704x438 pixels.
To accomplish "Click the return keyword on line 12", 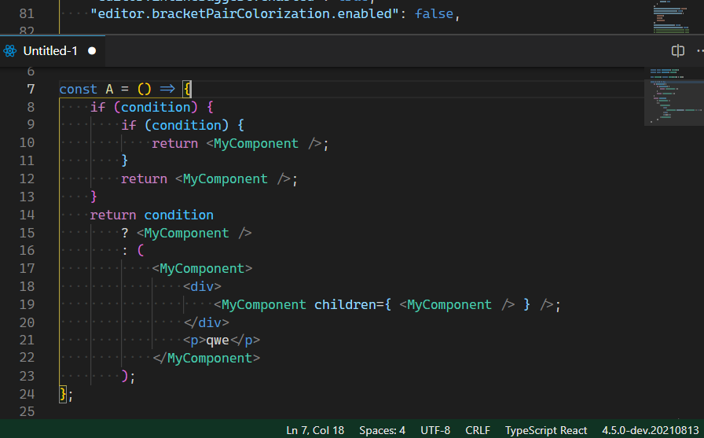I will (x=144, y=179).
